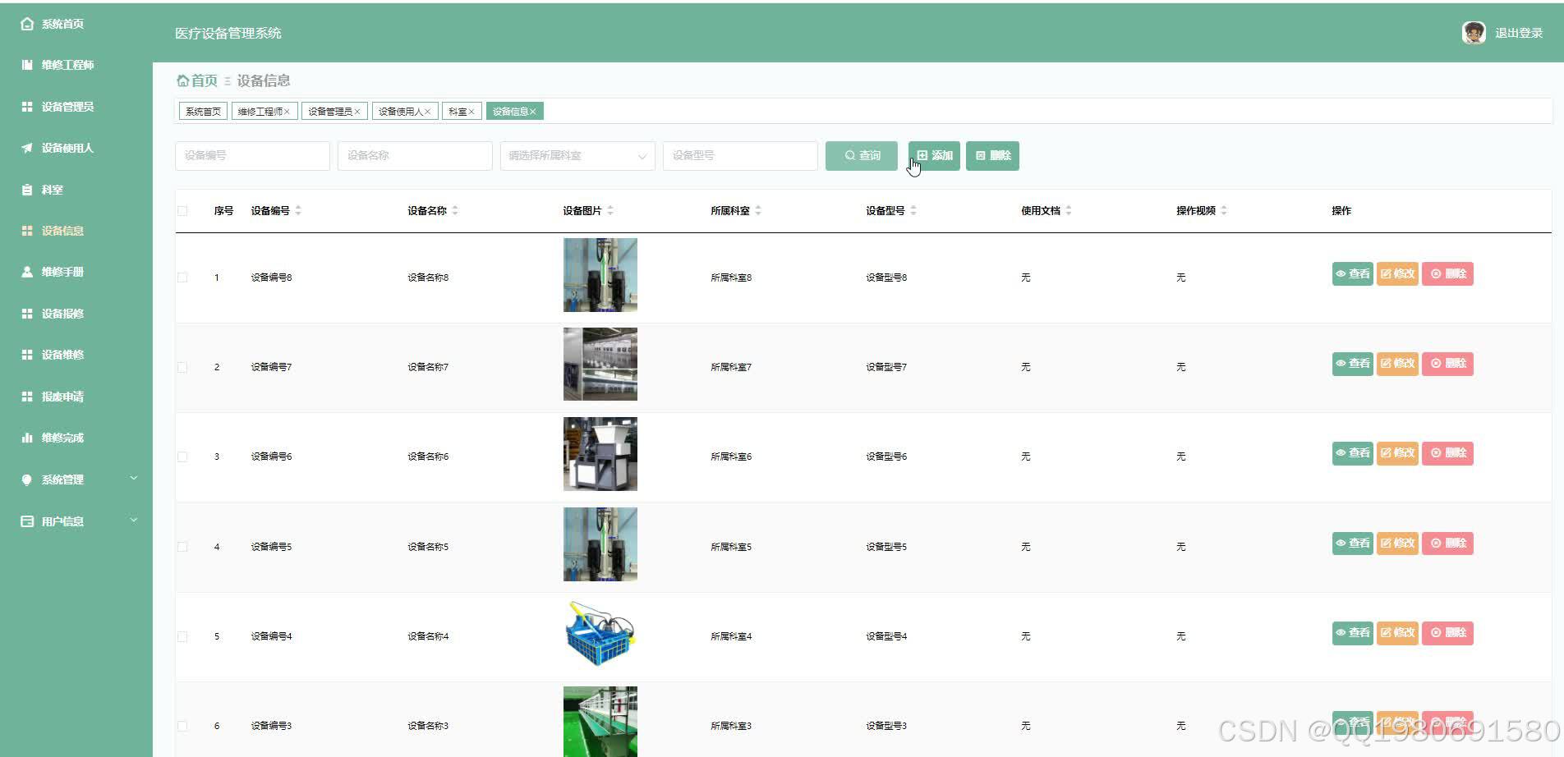Click the toolbar 删除 button beside 添加

click(992, 156)
